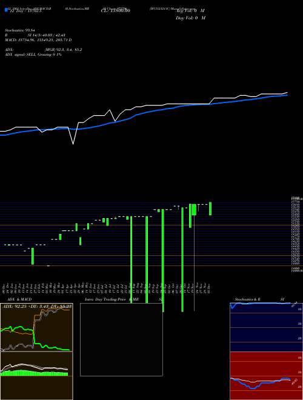Click the blue Stochastics chart panel

[266, 327]
